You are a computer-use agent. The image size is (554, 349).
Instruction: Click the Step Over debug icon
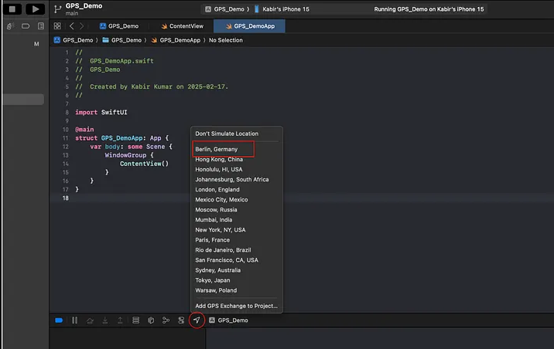point(90,320)
